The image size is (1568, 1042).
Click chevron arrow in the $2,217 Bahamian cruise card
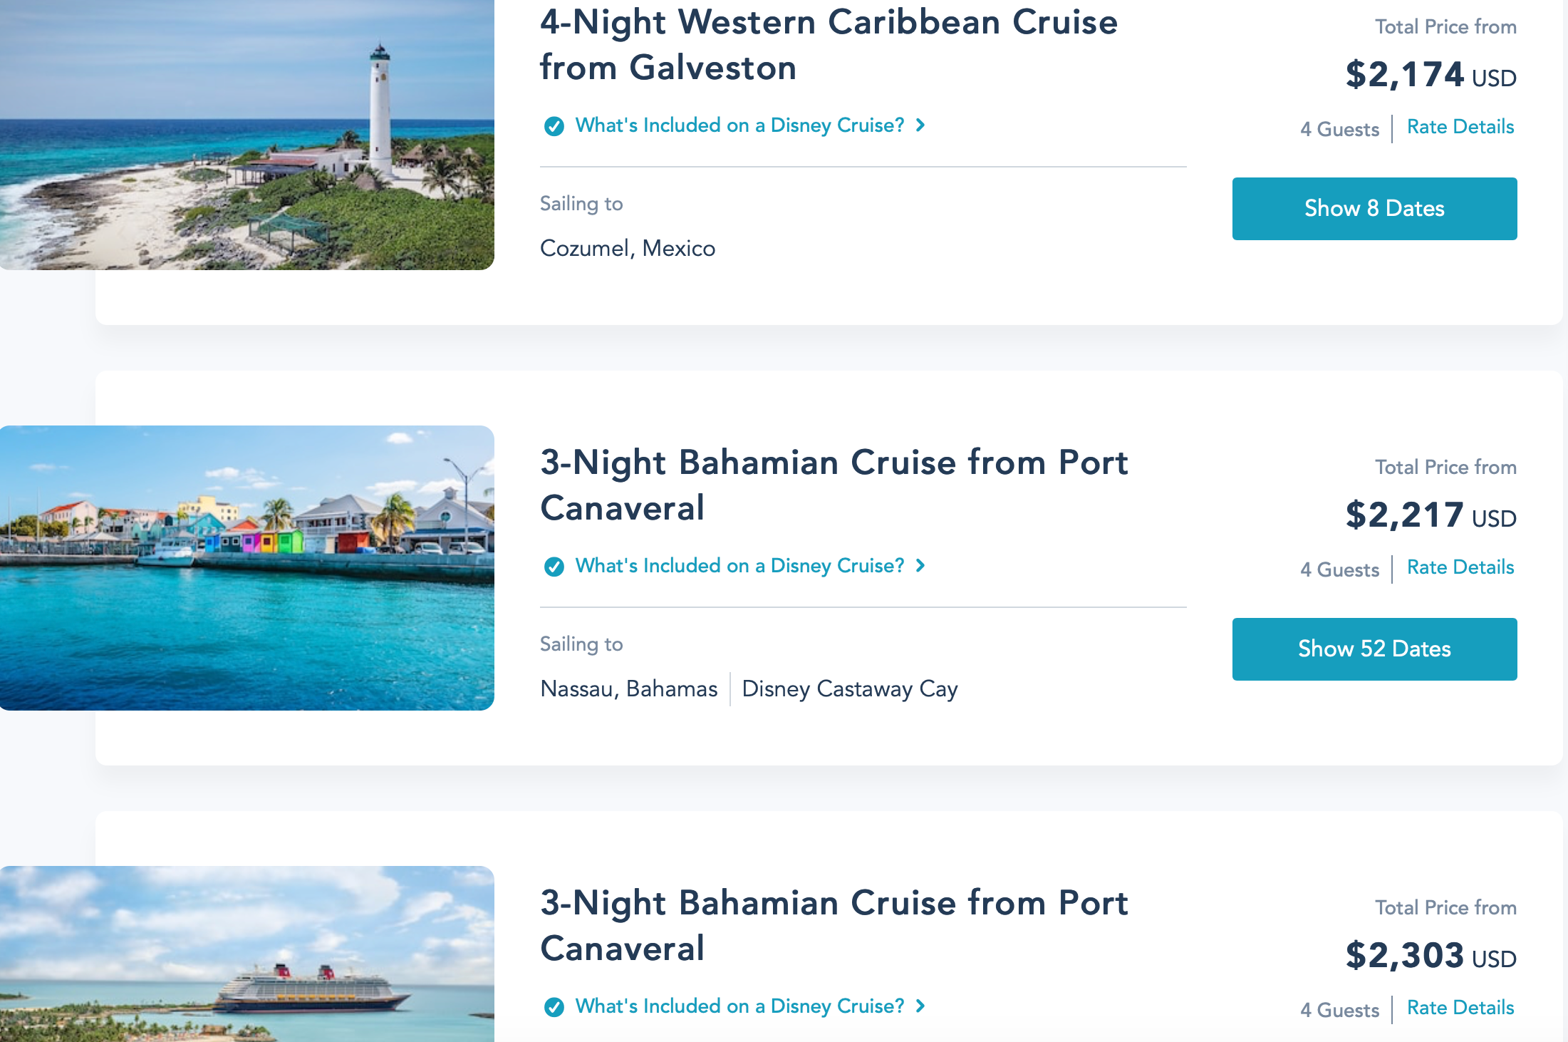(x=920, y=566)
